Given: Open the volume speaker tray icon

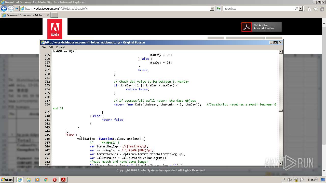Looking at the screenshot, I should [x=290, y=180].
